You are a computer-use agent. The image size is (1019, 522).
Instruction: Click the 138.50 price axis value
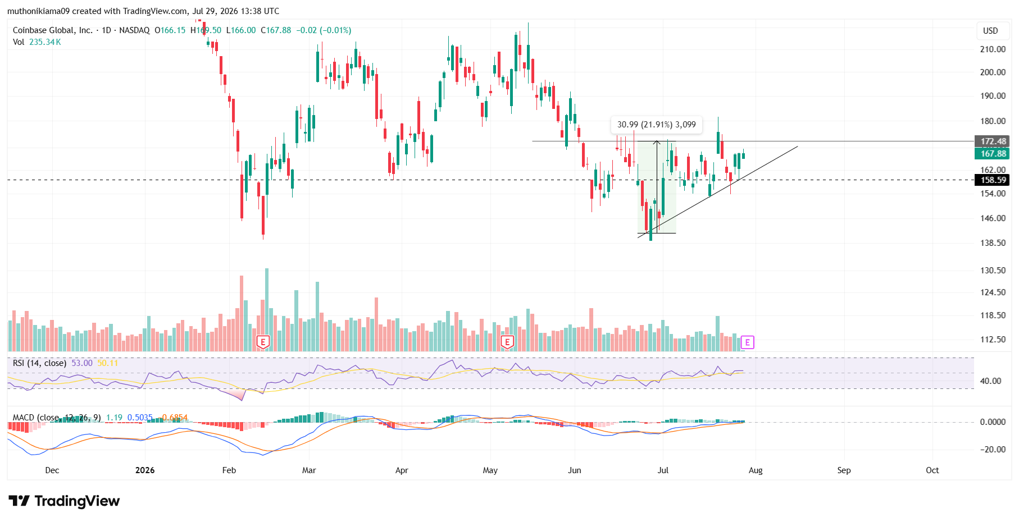coord(993,243)
